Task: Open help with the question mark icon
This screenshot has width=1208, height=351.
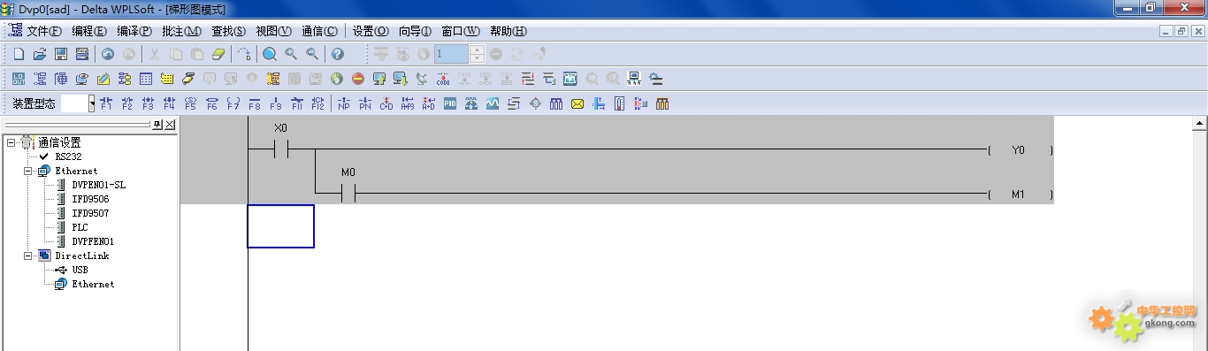Action: [x=337, y=54]
